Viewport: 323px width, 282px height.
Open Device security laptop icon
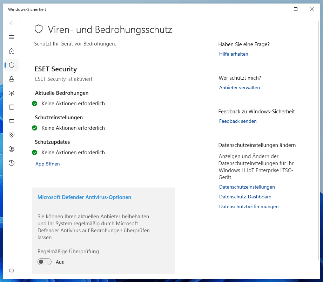12,121
